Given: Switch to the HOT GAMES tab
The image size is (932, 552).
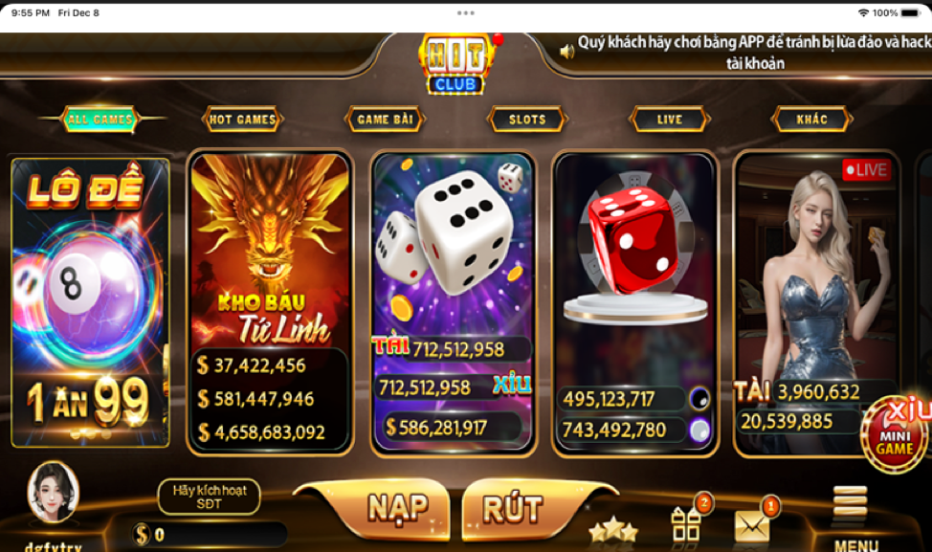Looking at the screenshot, I should coord(242,120).
